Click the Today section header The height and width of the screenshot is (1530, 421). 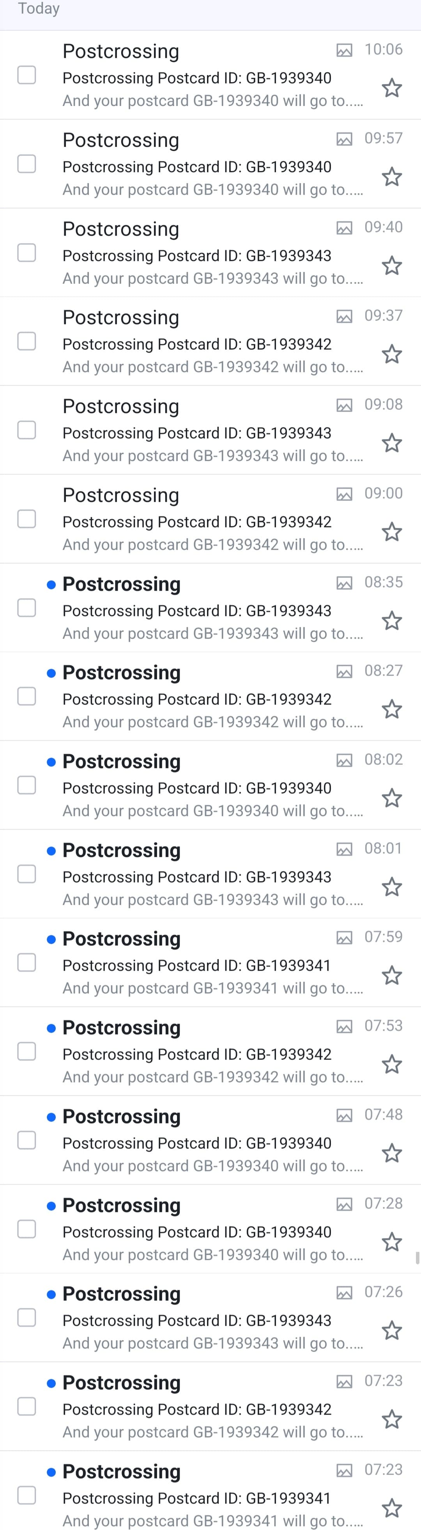point(39,9)
